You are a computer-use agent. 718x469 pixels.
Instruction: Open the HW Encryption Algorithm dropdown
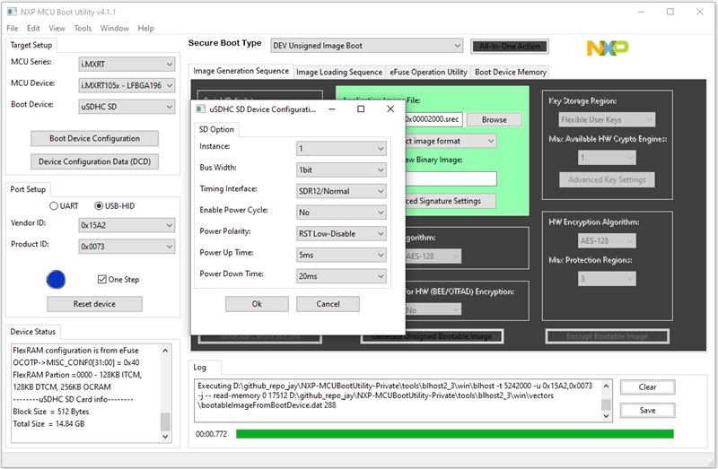[608, 240]
